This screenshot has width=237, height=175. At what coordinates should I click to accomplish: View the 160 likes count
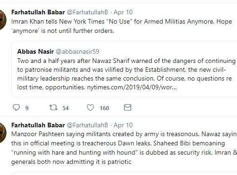(104, 108)
